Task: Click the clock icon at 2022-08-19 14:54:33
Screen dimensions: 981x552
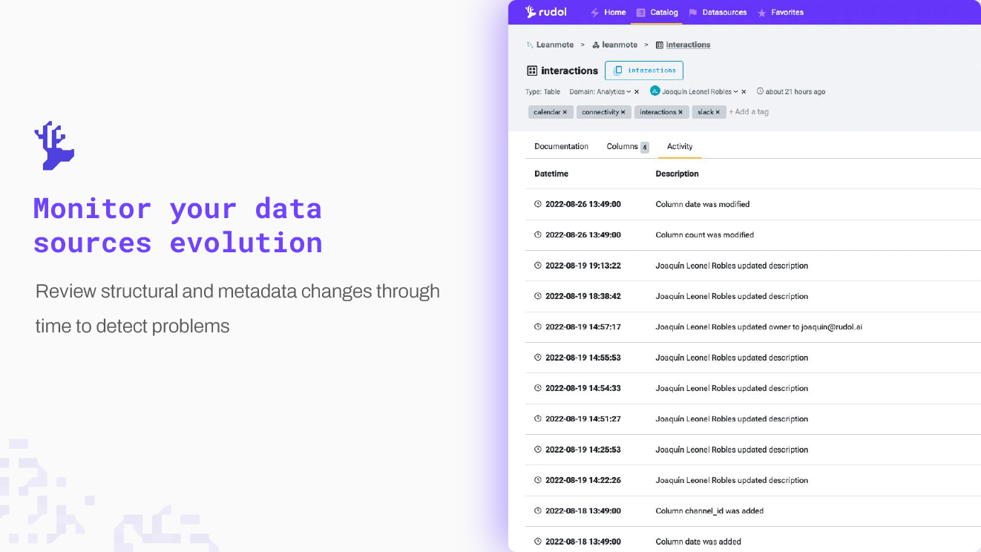Action: point(538,388)
